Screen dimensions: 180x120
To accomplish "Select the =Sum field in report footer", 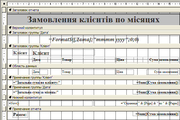I will point(156,114).
